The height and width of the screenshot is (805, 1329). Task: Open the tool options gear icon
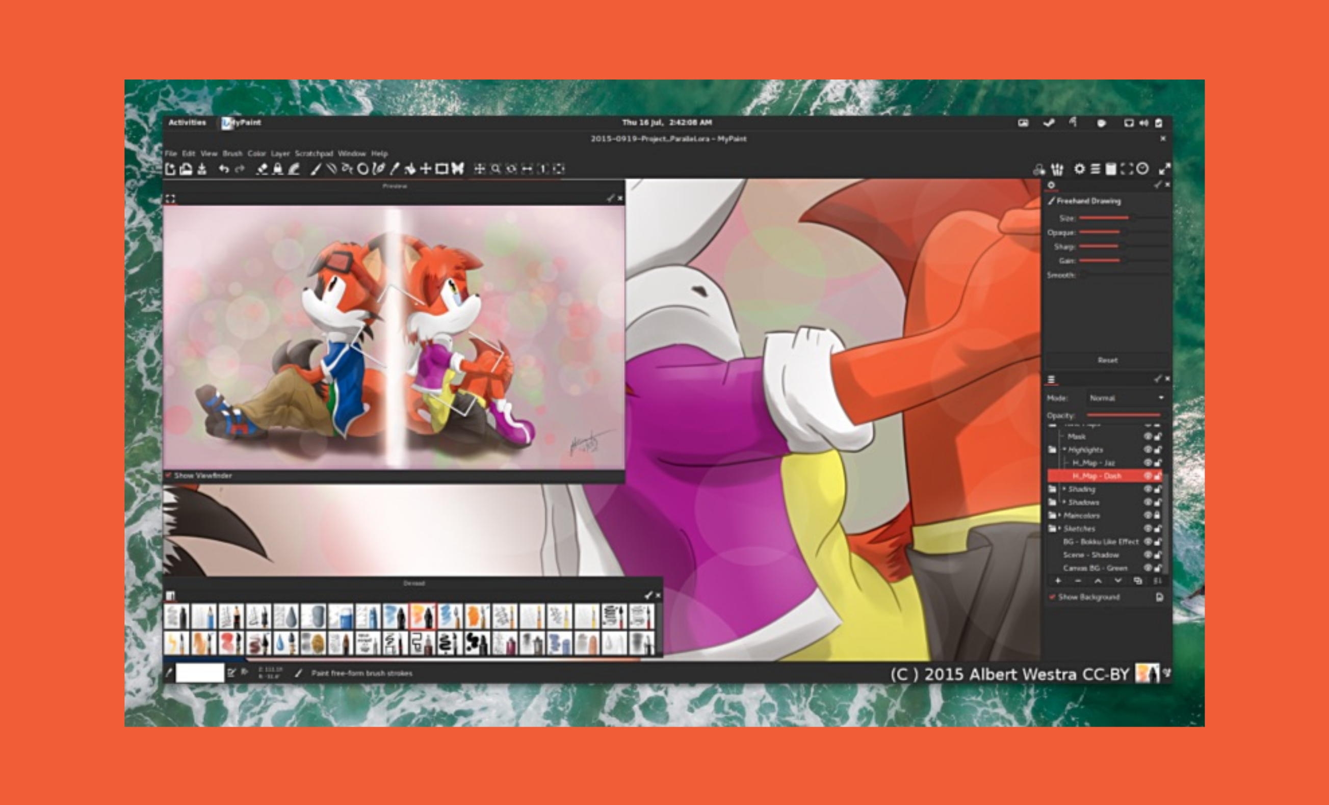pos(1079,169)
